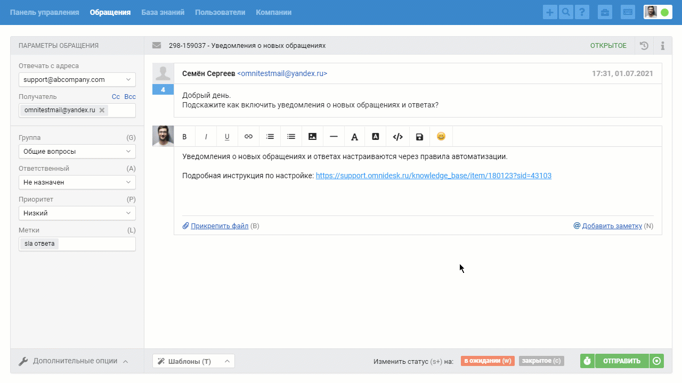Viewport: 682px width, 383px height.
Task: Insert a numbered list
Action: coord(270,137)
